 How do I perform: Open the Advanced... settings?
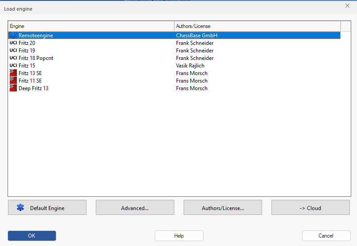coord(135,208)
